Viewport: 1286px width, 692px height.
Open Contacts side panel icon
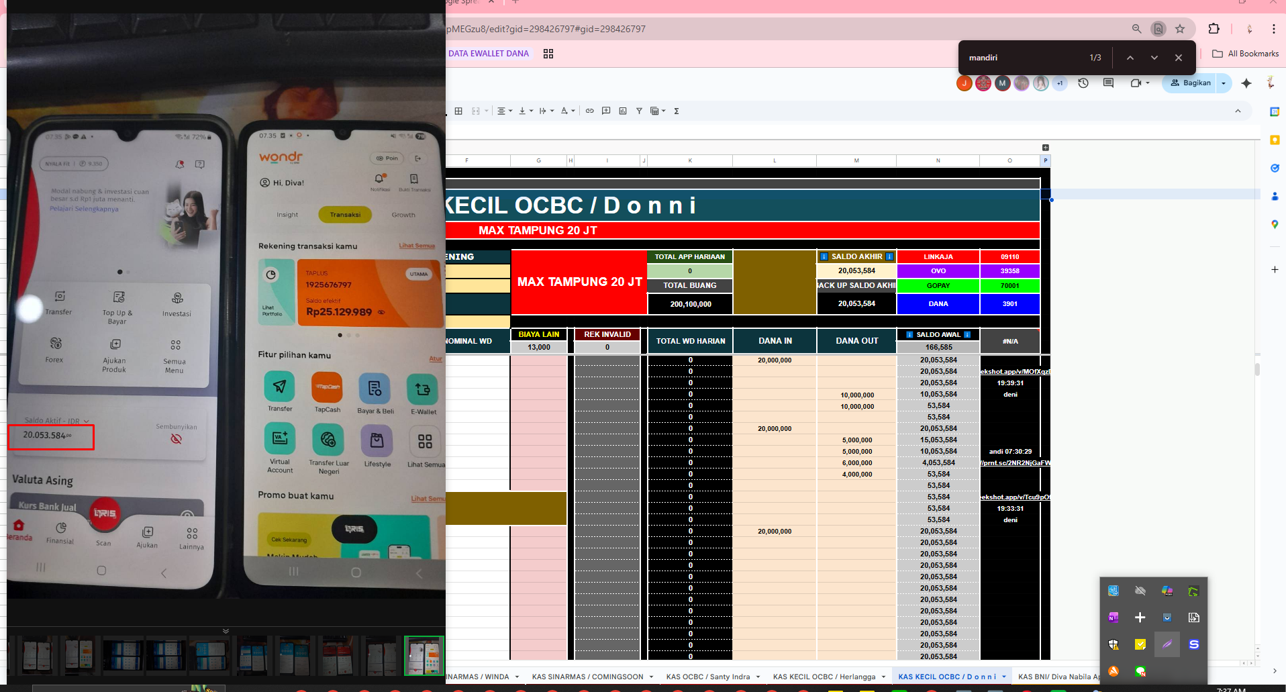pos(1275,196)
